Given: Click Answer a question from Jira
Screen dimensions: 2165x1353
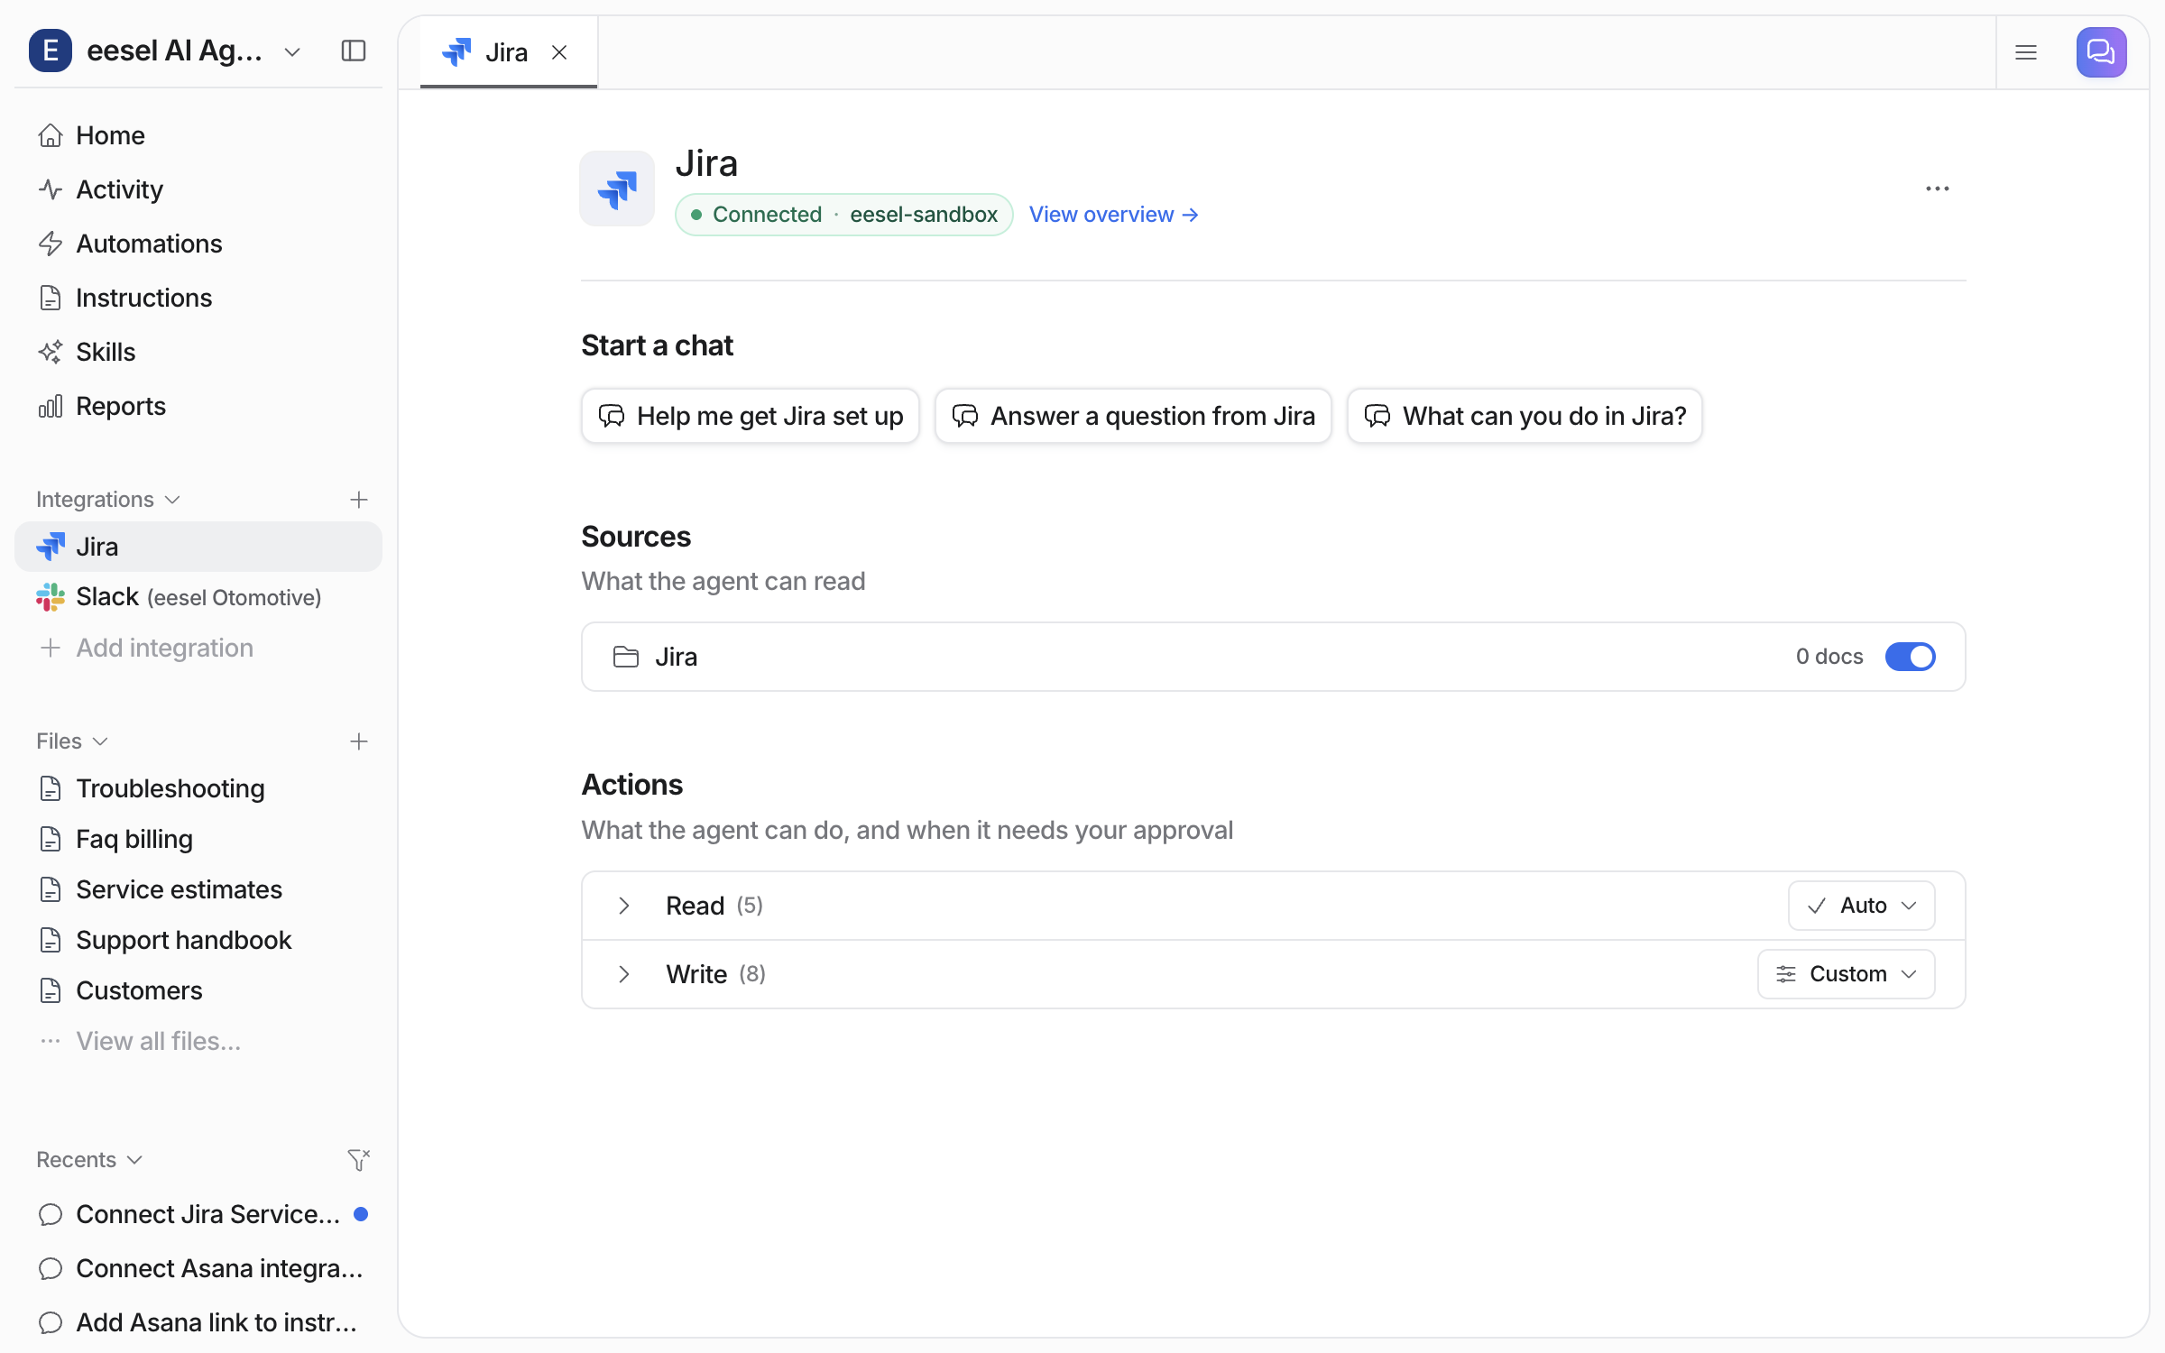Looking at the screenshot, I should tap(1133, 416).
